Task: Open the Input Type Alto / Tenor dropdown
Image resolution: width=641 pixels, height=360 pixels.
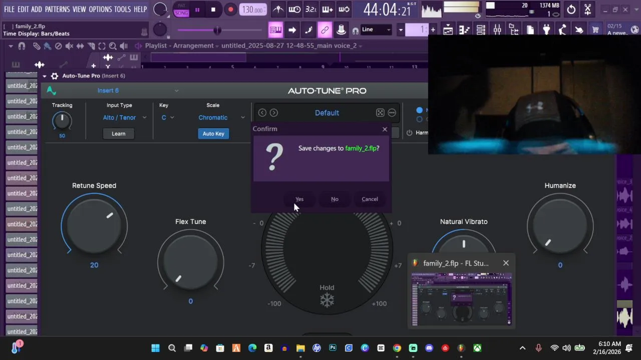Action: click(124, 117)
